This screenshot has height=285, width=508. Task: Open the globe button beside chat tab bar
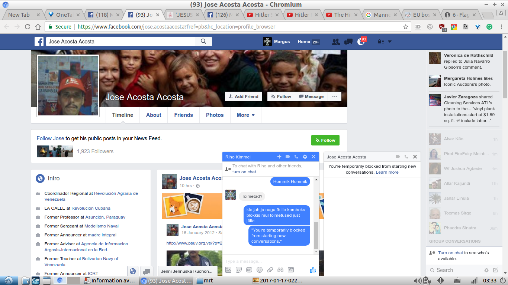pyautogui.click(x=133, y=271)
